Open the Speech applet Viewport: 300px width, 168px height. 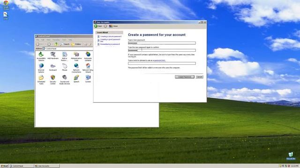point(76,79)
